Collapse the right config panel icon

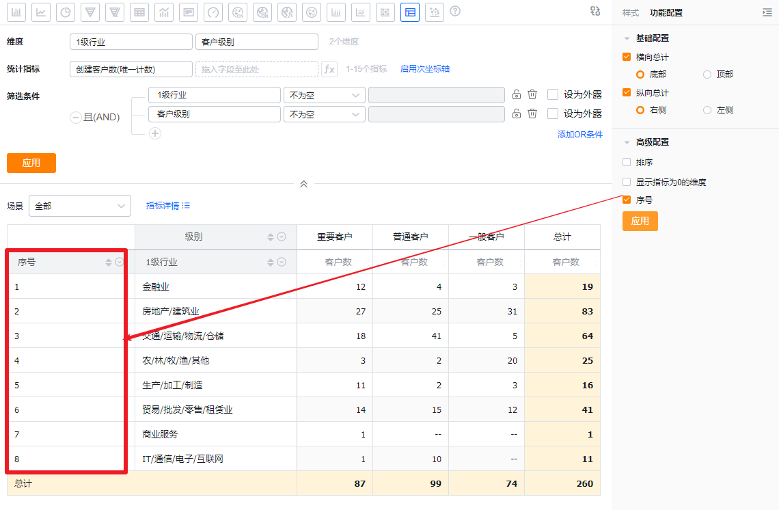tap(767, 13)
